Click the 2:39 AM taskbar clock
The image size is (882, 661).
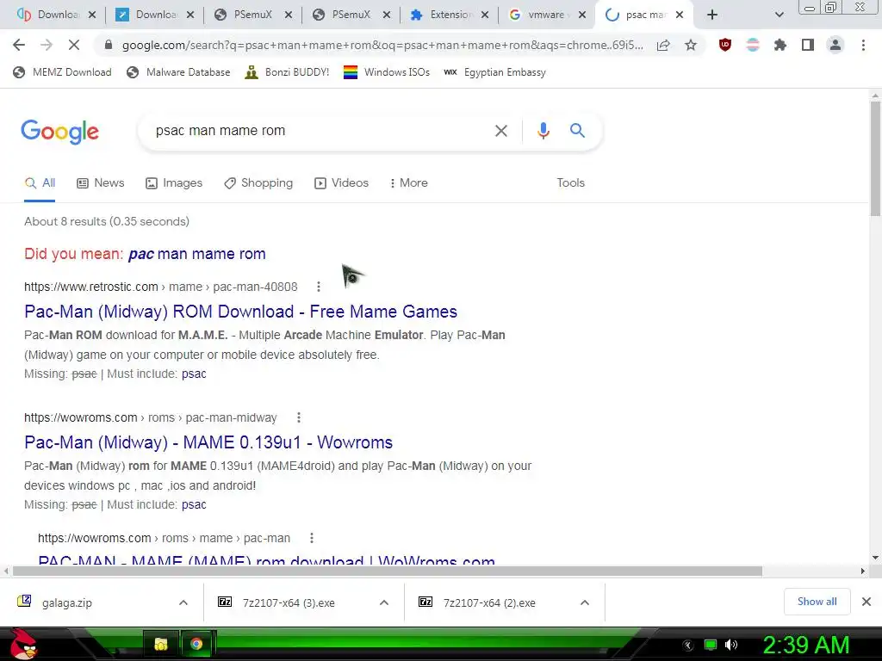[x=806, y=645]
